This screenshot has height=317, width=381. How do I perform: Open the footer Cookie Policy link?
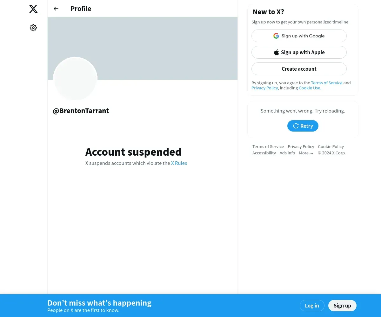coord(331,146)
